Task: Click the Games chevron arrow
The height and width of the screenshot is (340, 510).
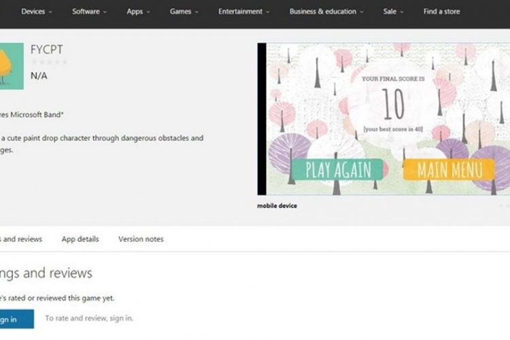Action: (x=197, y=12)
